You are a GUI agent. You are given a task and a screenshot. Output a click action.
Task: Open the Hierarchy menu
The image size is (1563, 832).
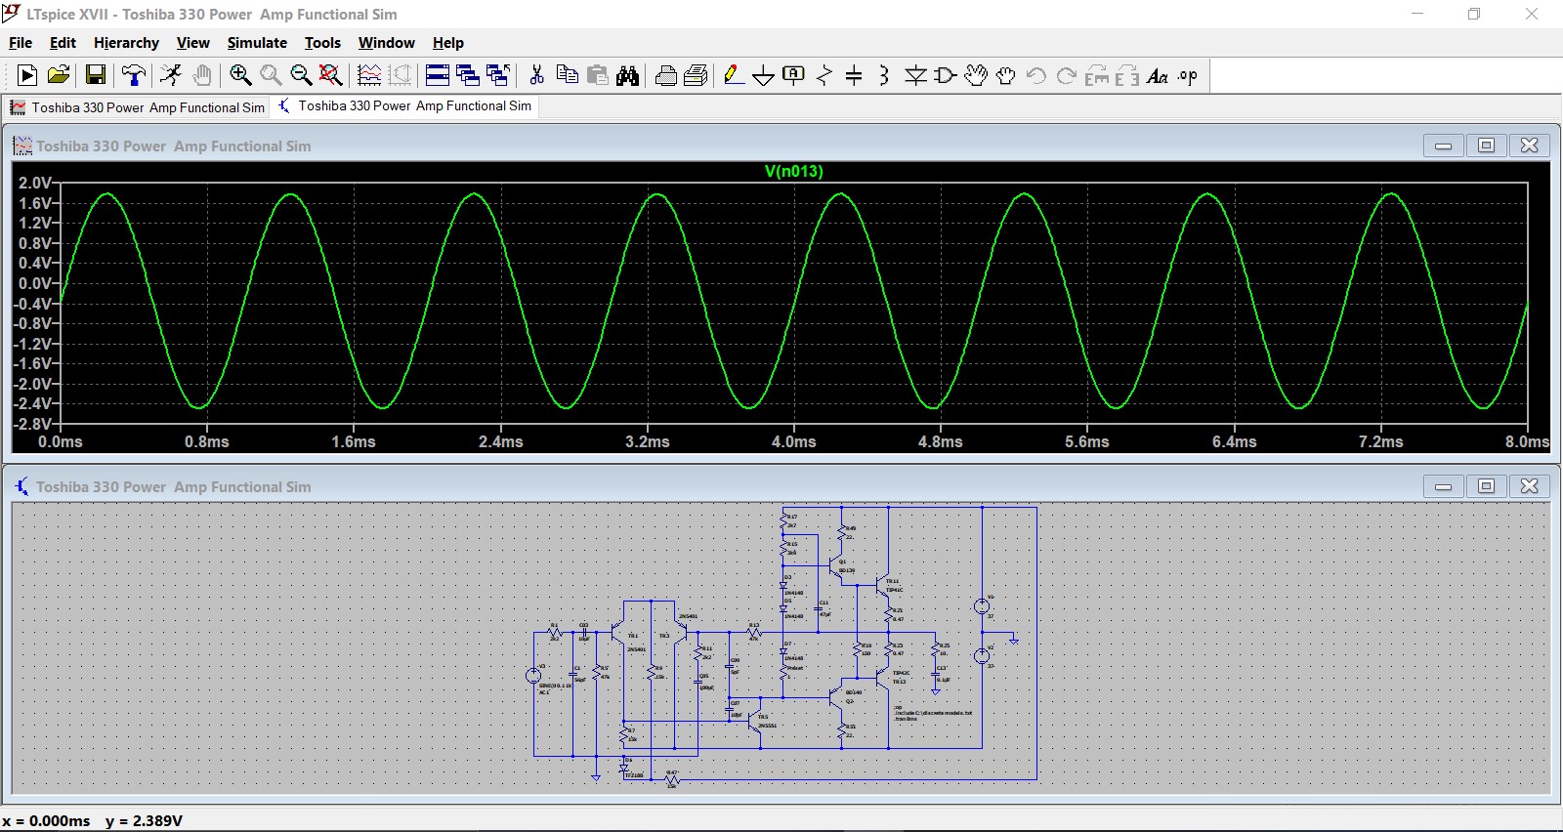pos(126,43)
